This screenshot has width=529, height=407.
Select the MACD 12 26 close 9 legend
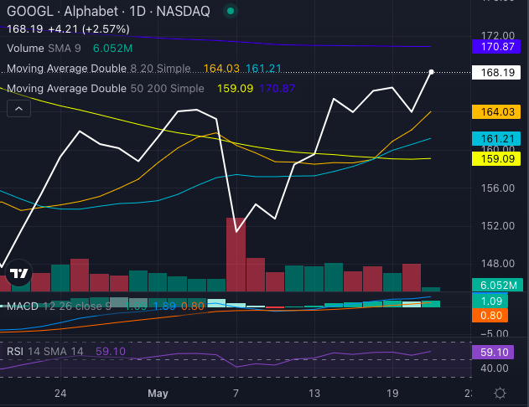pyautogui.click(x=59, y=307)
